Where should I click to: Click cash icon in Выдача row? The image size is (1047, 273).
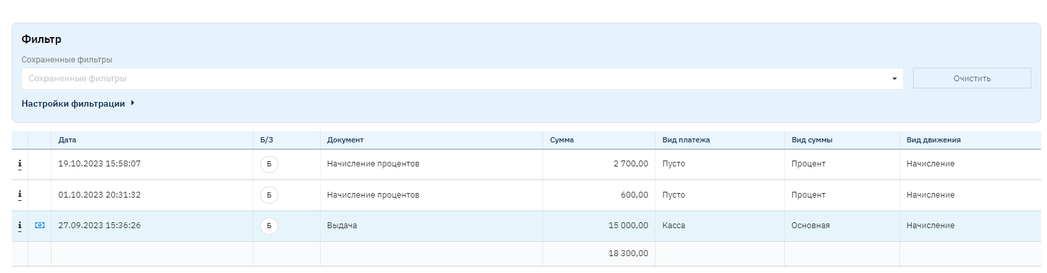pyautogui.click(x=40, y=226)
